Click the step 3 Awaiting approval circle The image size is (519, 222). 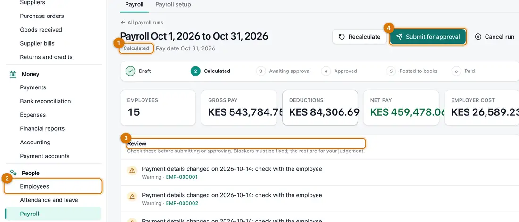tap(261, 71)
